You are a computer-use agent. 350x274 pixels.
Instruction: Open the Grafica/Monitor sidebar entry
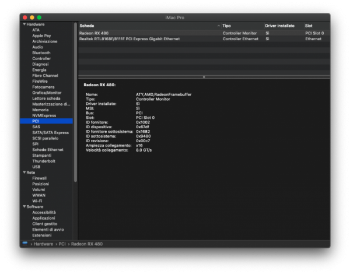point(47,93)
